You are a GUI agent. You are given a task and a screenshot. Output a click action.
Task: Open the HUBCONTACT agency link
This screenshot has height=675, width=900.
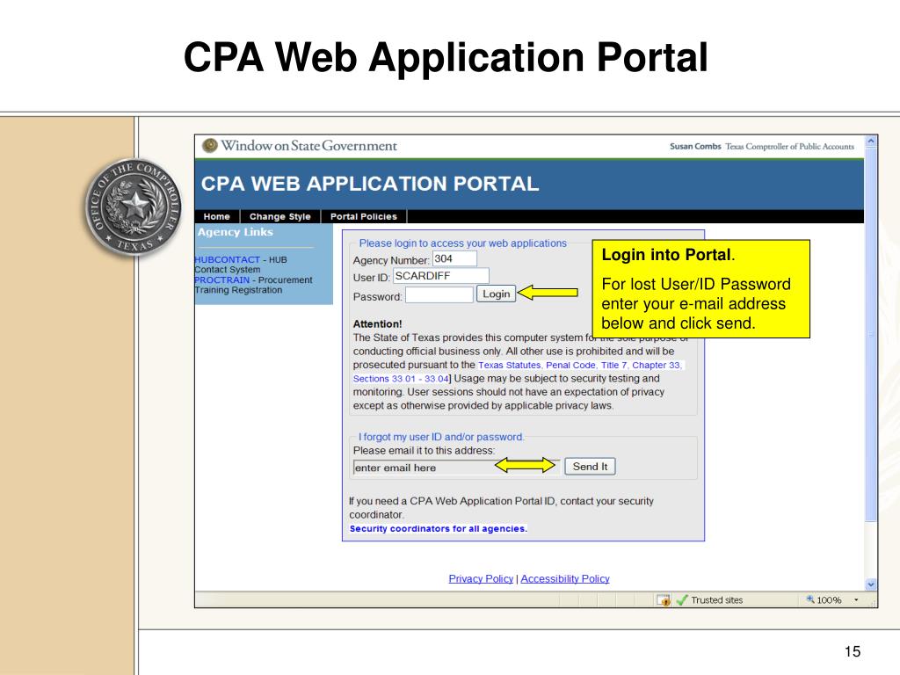point(228,259)
